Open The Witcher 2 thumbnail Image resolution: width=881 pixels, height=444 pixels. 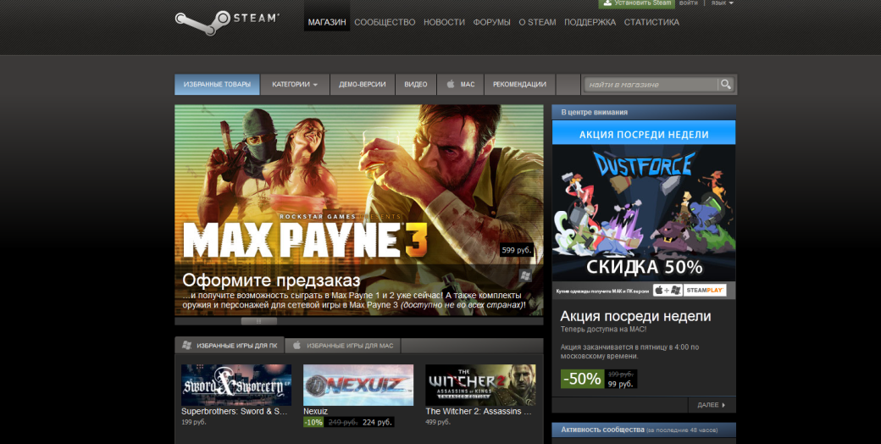[x=480, y=385]
